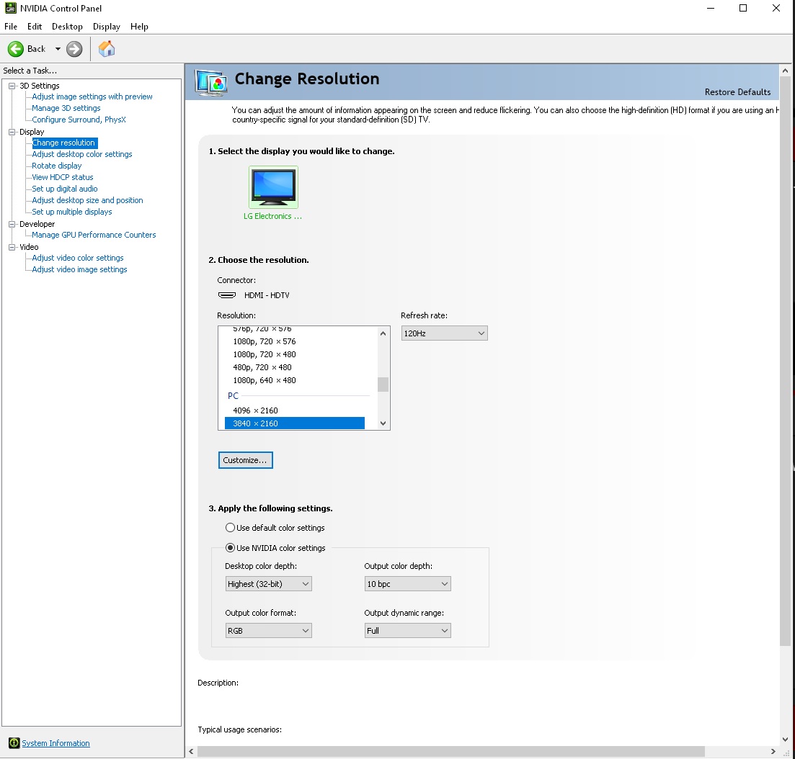The height and width of the screenshot is (759, 795).
Task: Select Use default color settings radio
Action: pos(230,528)
